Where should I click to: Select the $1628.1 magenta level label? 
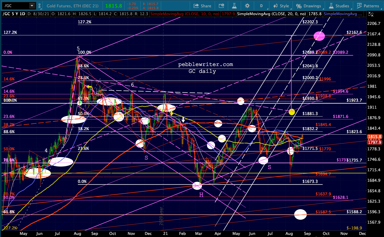tap(340, 197)
